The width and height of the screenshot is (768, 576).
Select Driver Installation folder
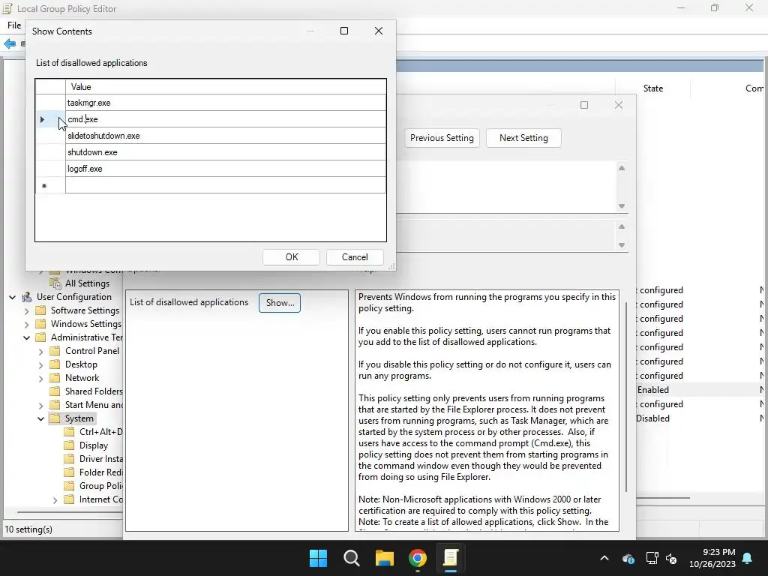[100, 459]
